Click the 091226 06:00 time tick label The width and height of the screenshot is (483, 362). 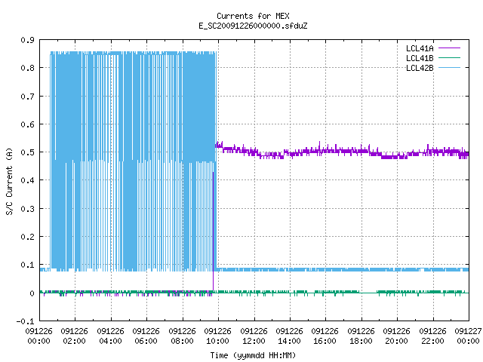coord(146,336)
